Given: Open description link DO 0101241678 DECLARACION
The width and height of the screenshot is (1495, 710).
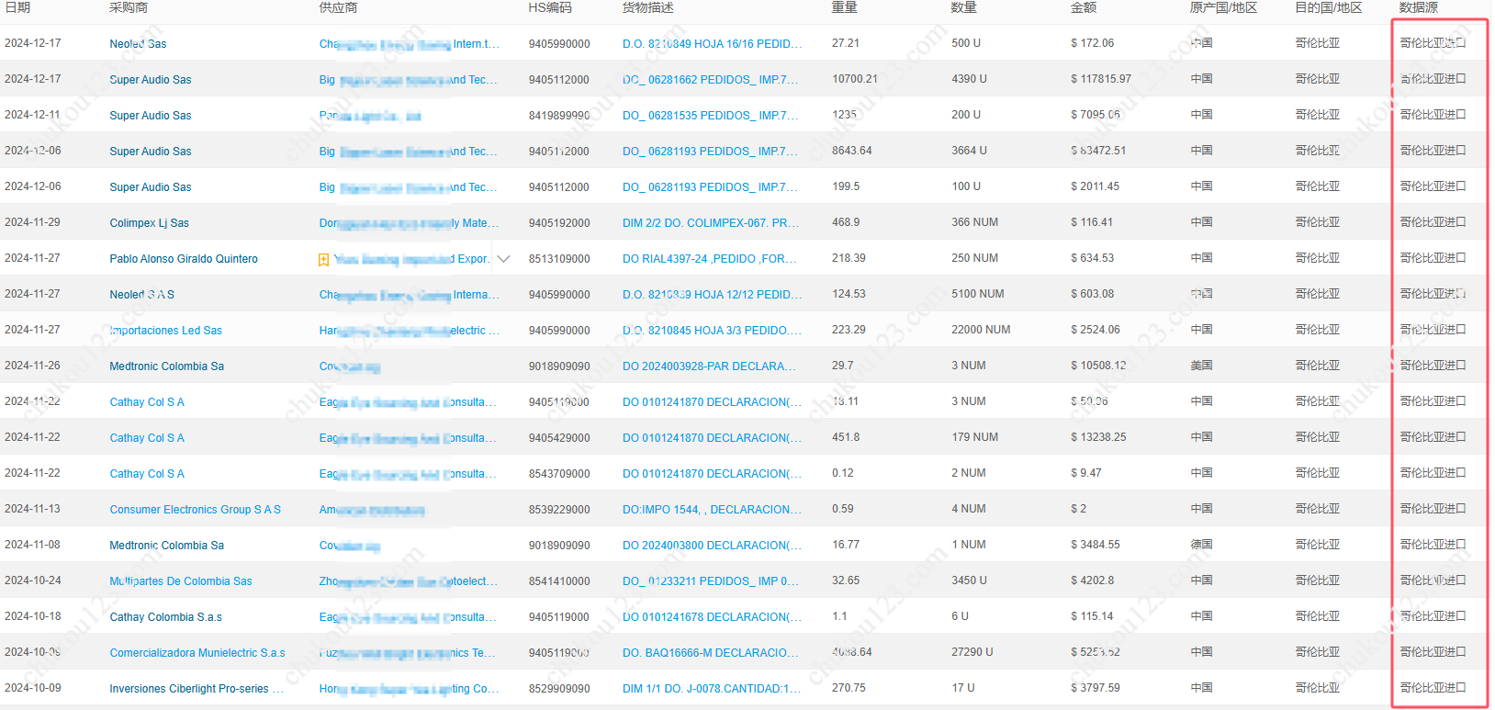Looking at the screenshot, I should click(712, 617).
